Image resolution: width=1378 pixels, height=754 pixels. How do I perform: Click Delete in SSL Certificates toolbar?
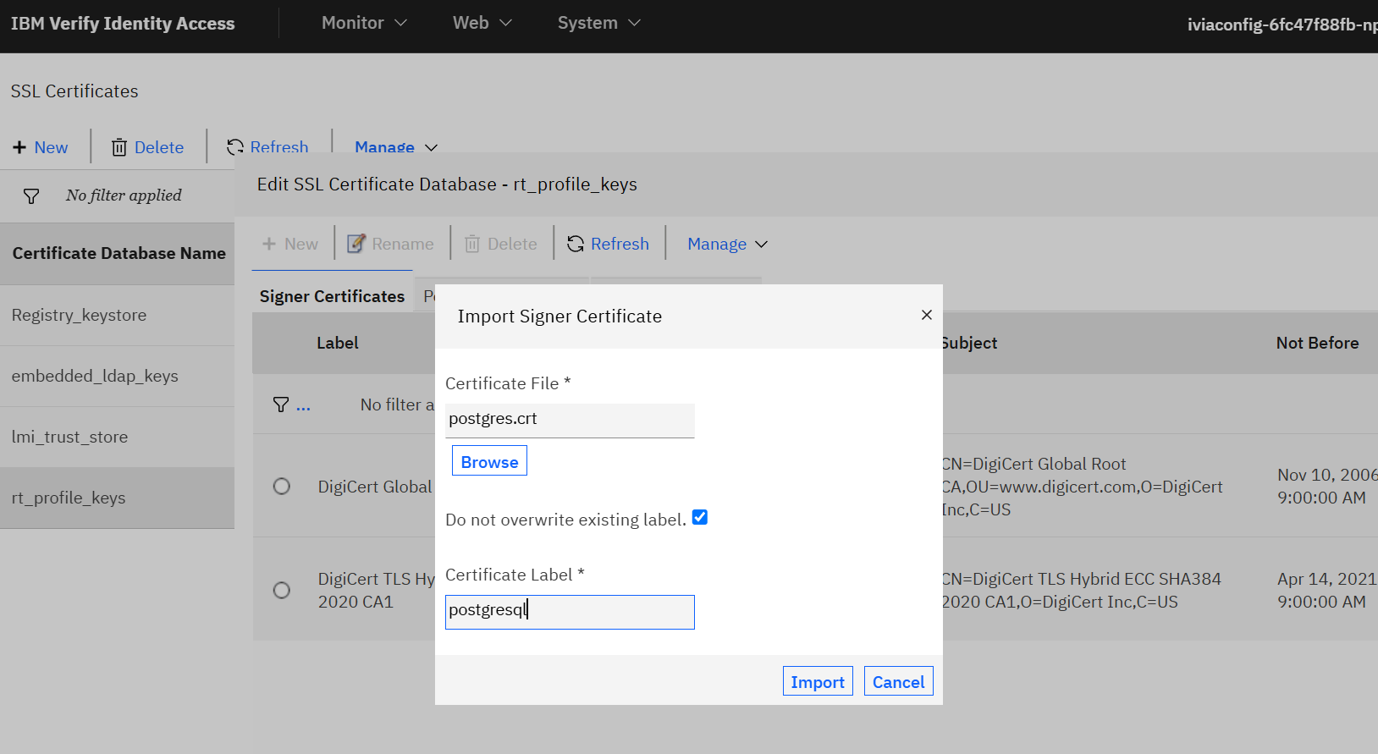pyautogui.click(x=147, y=147)
